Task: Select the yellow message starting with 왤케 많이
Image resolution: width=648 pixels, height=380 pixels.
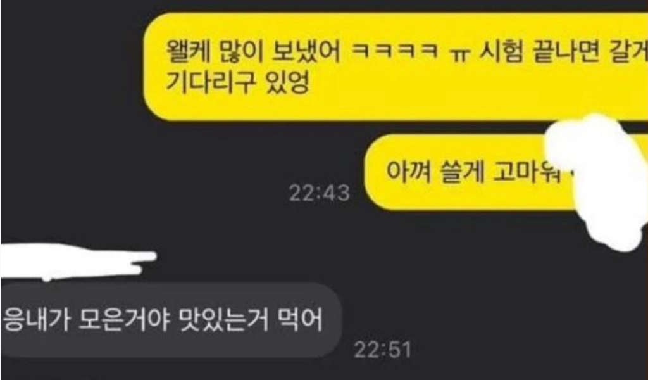Action: (x=396, y=66)
